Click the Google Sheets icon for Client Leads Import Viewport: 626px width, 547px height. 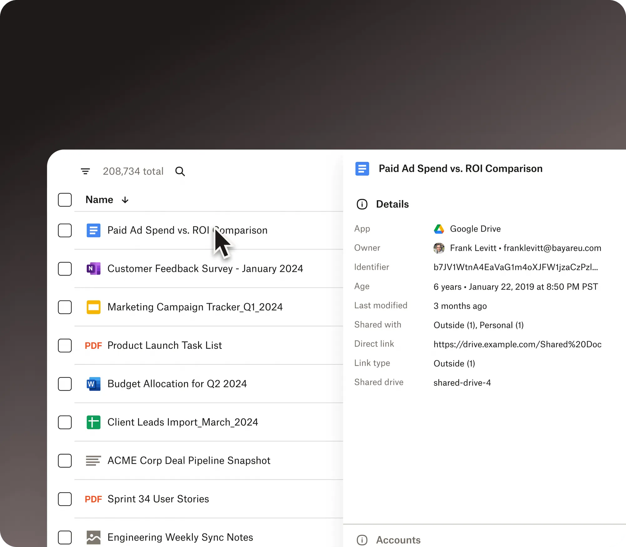[93, 422]
